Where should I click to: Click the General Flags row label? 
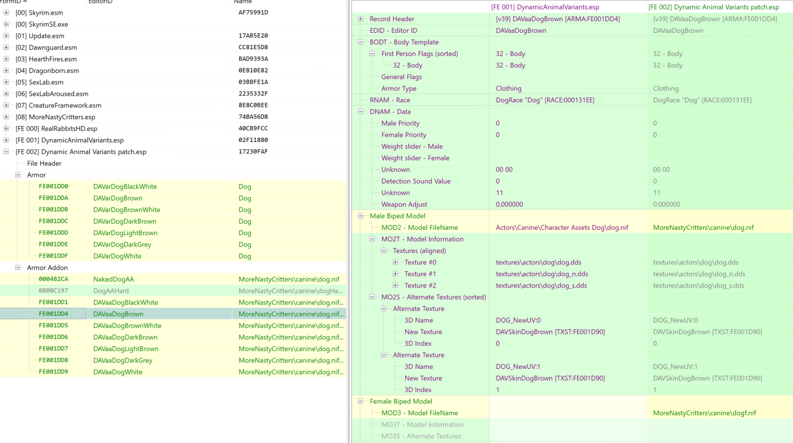click(401, 77)
